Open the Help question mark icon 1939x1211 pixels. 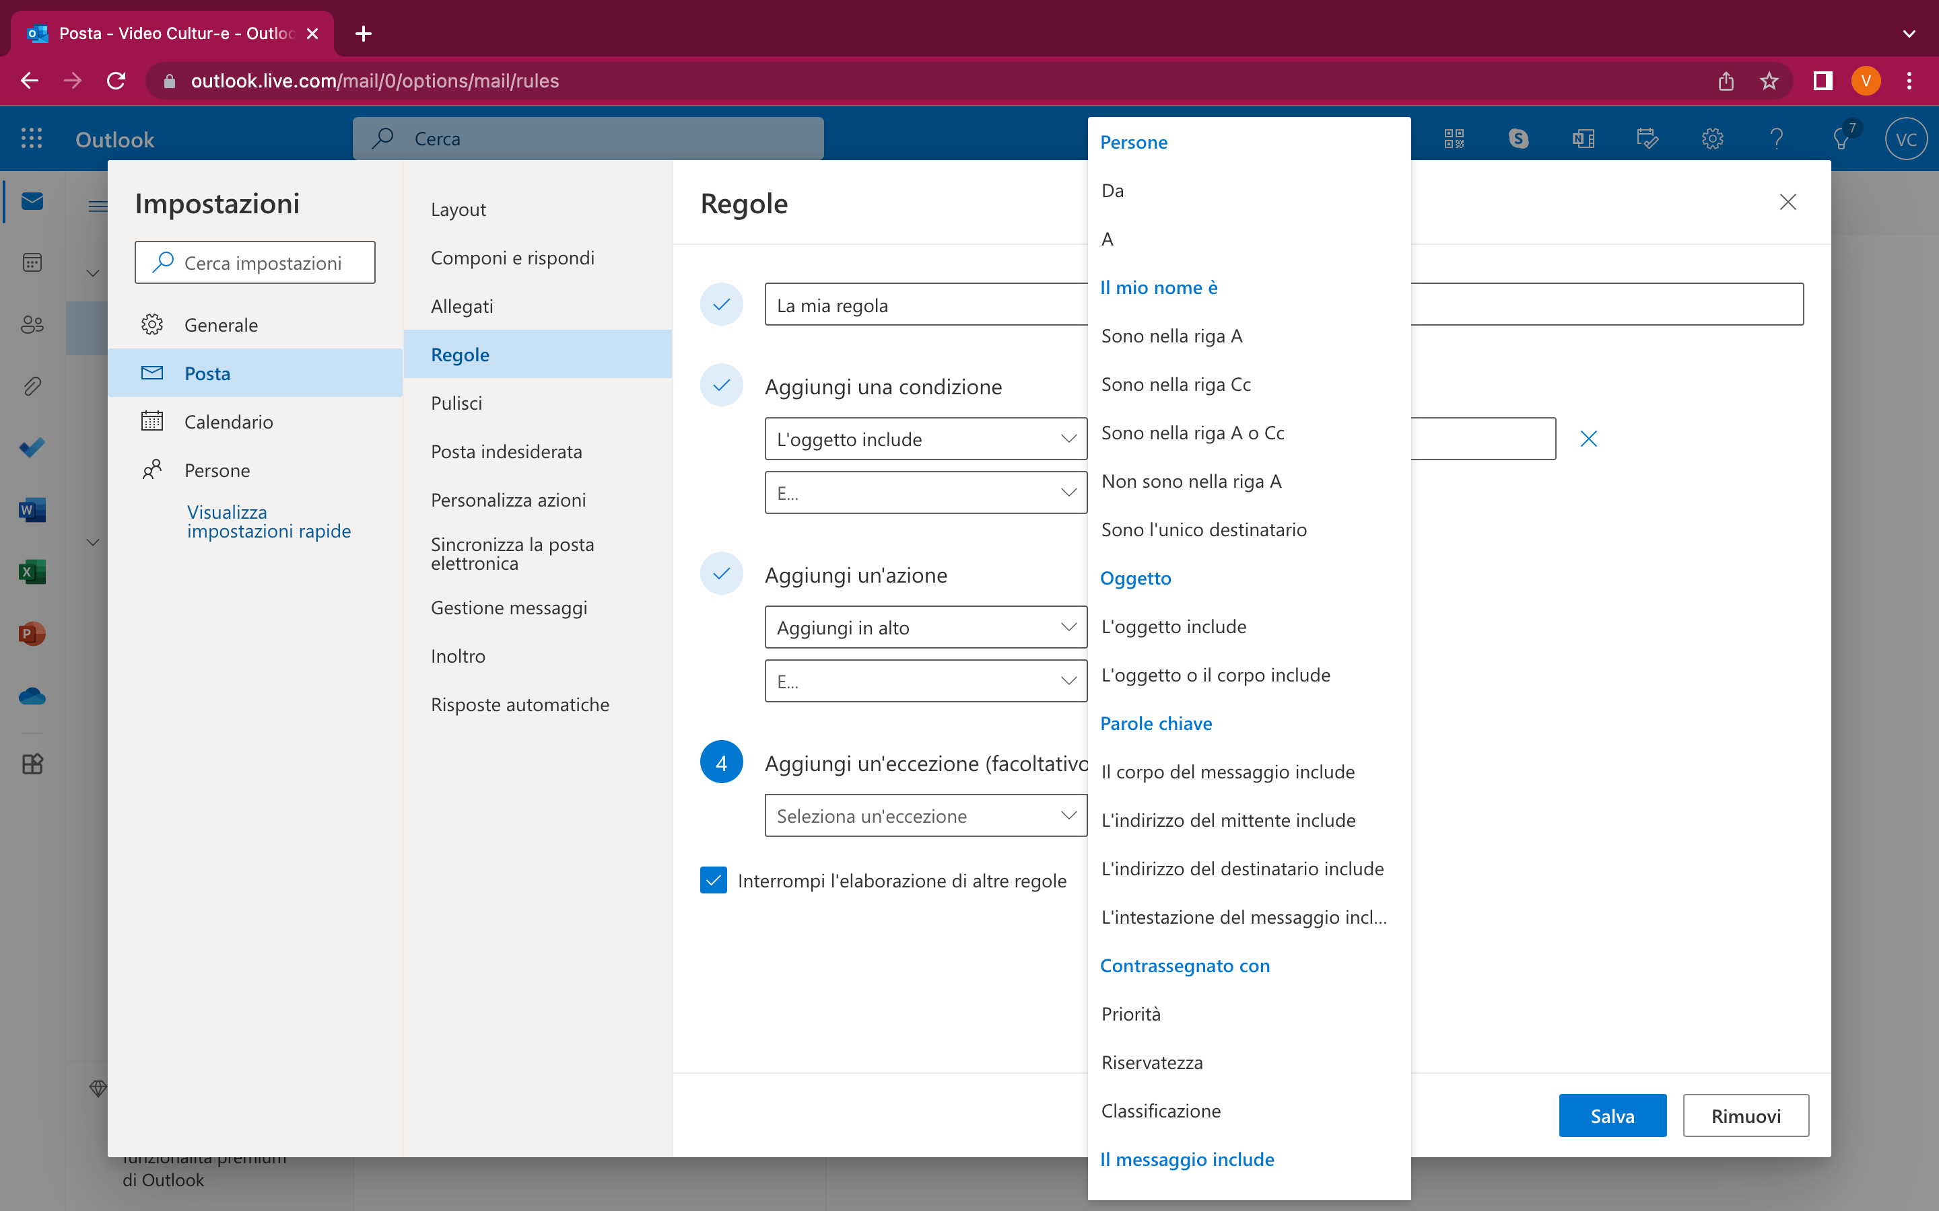coord(1776,139)
